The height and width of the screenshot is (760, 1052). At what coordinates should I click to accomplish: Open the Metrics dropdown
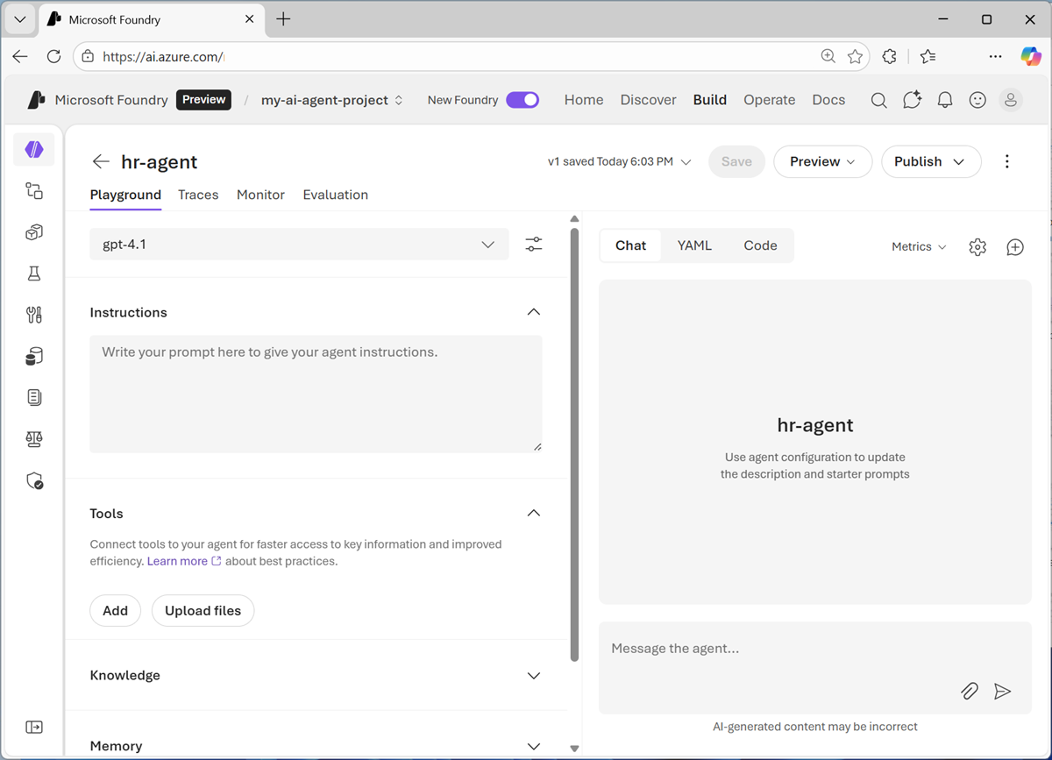[x=917, y=246]
